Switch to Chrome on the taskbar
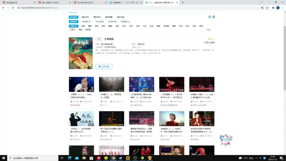The height and width of the screenshot is (161, 286). coord(113,158)
